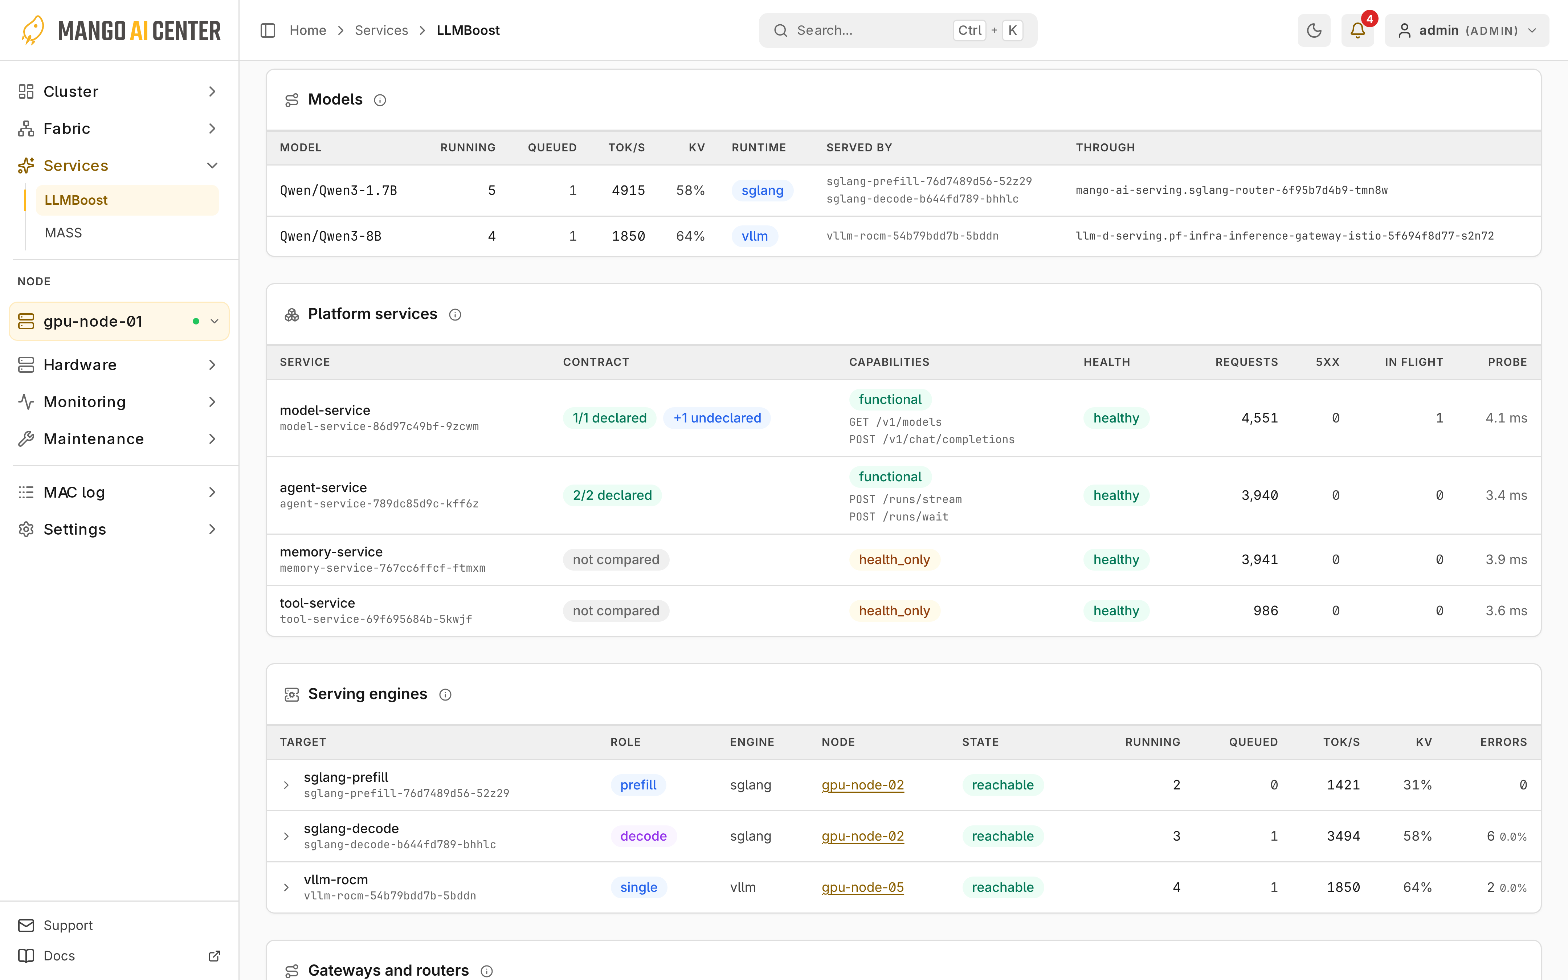The width and height of the screenshot is (1568, 980).
Task: Click the Models section icon
Action: [291, 100]
